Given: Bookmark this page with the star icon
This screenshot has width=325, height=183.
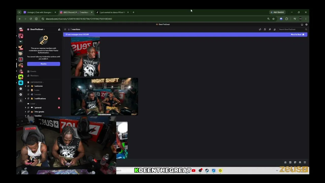Looking at the screenshot, I should coord(273,19).
